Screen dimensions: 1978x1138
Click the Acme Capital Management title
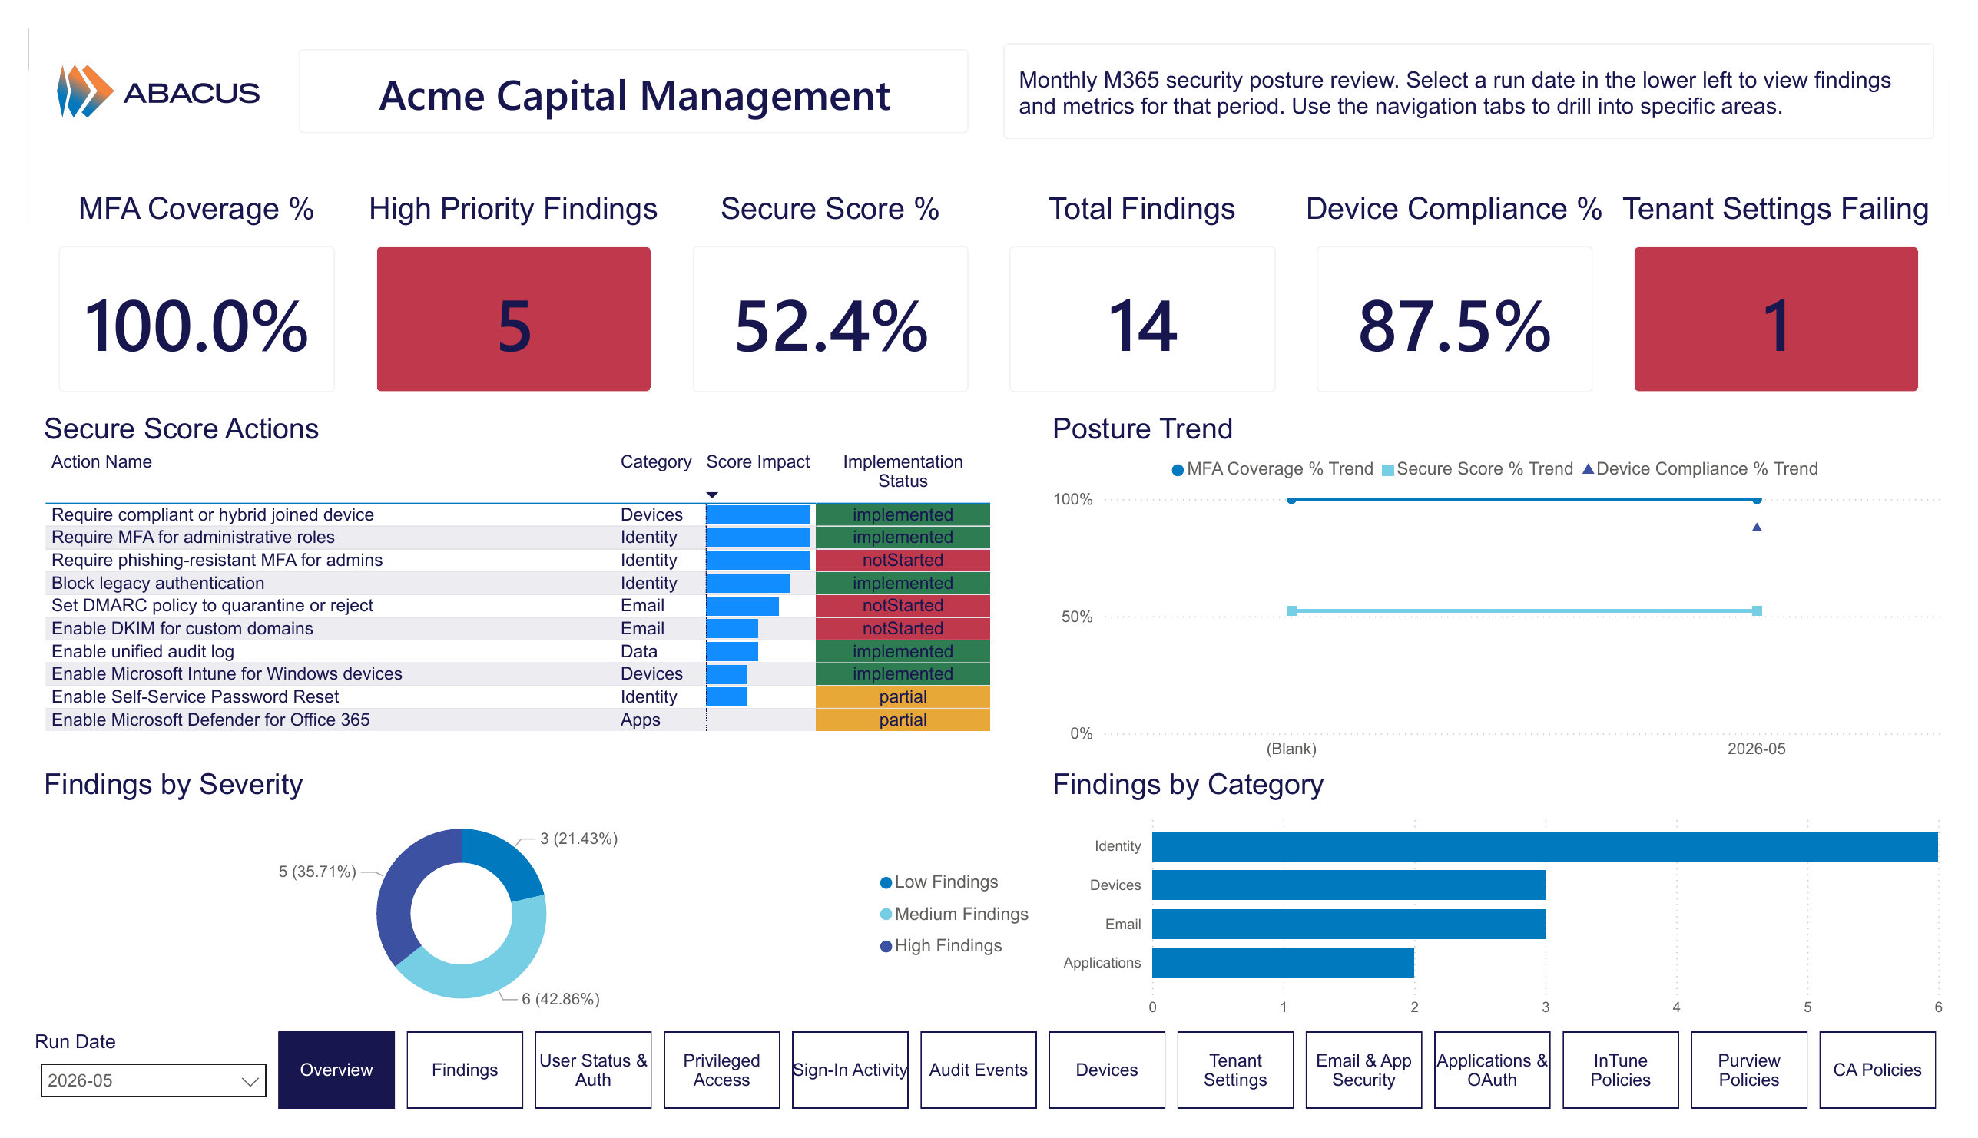click(x=634, y=95)
